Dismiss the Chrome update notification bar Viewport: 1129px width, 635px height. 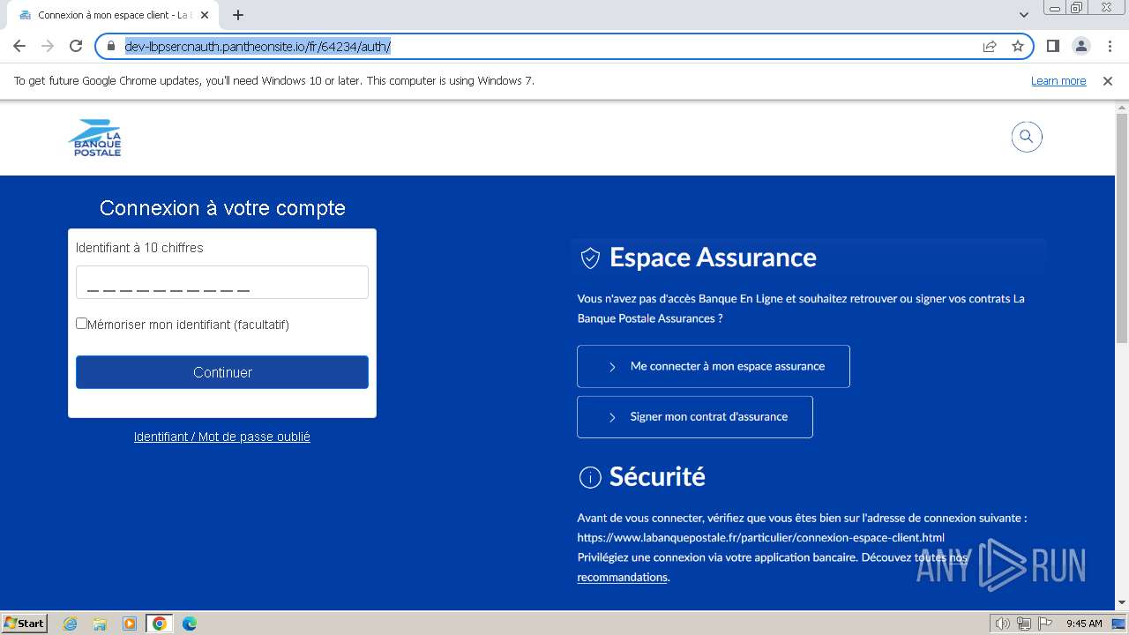tap(1108, 80)
